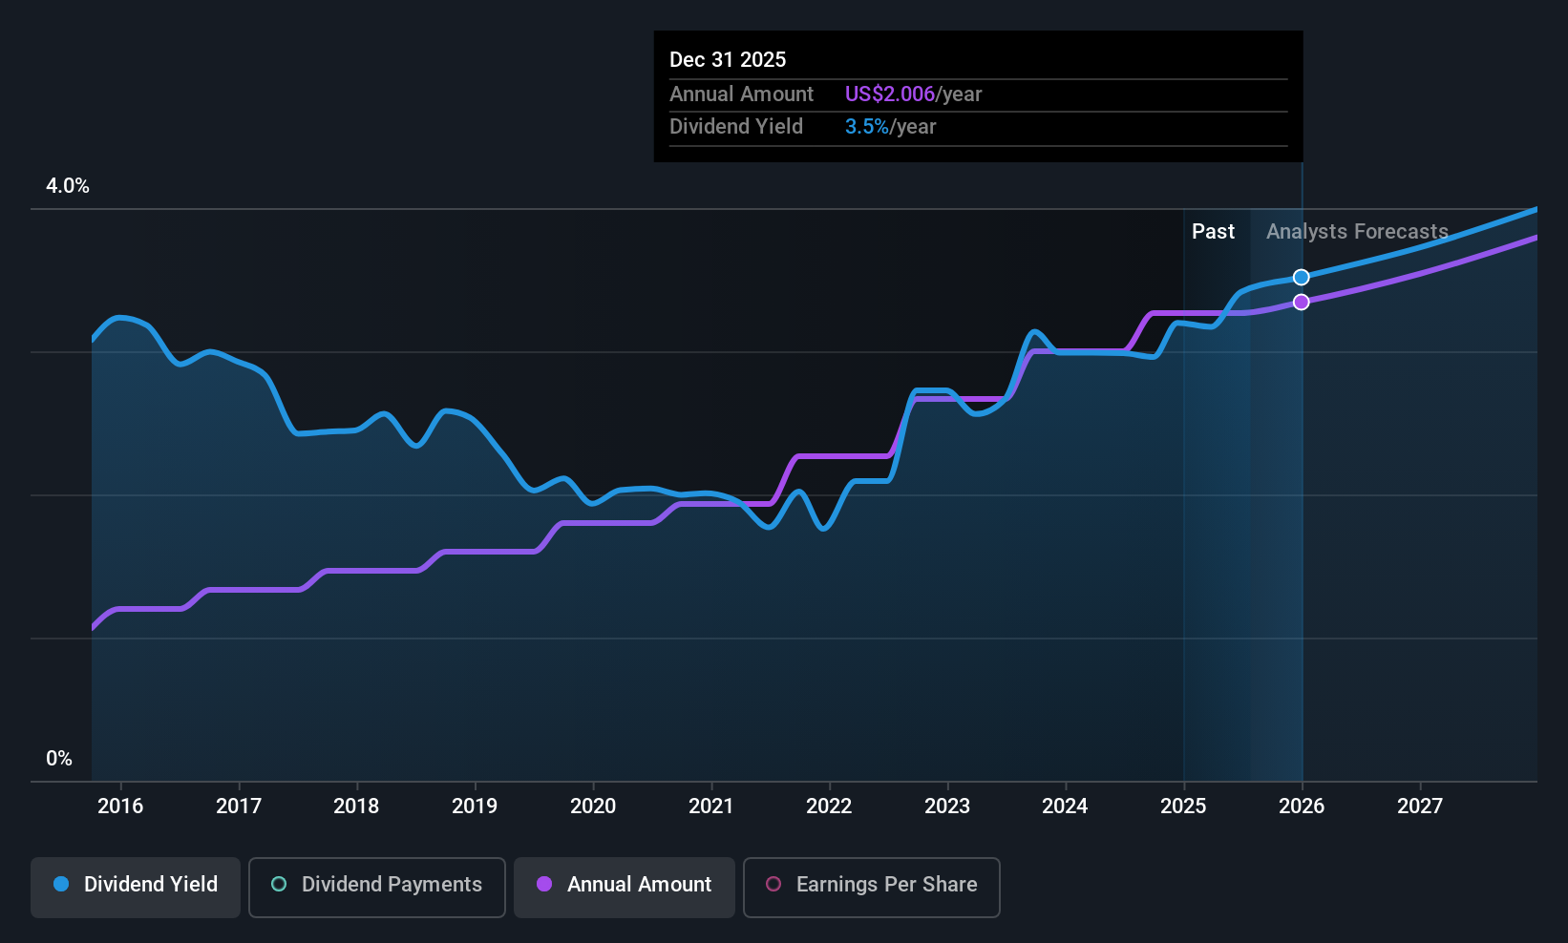Click the purple Annual Amount data point marker
1568x943 pixels.
click(1301, 303)
